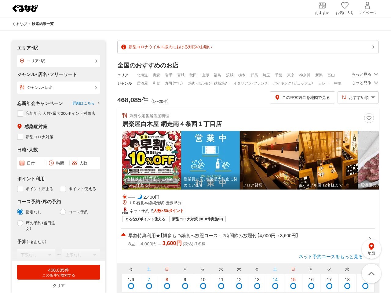Enable ポイント使える checkbox
This screenshot has height=293, width=391.
tap(63, 189)
